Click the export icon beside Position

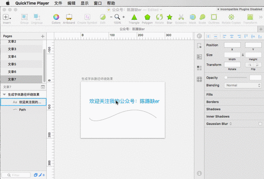199,46
